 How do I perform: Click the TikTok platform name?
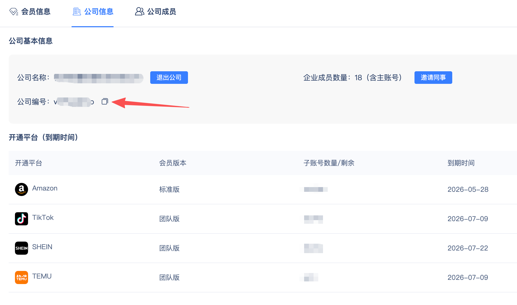[43, 217]
